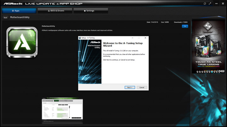Click the 'Welcome to the A-Tuning Setup Wizard' heading
227x127 pixels.
click(x=123, y=44)
